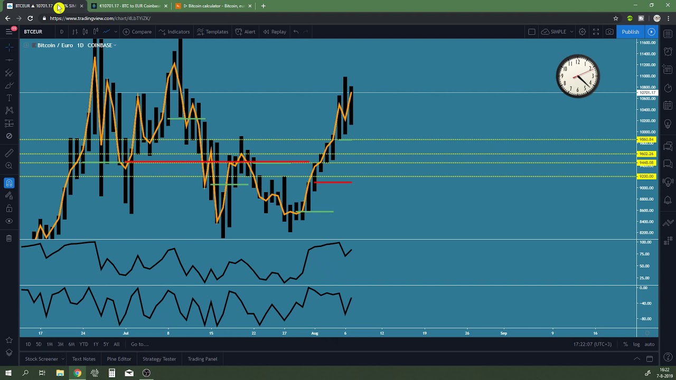Expand the Stock Screener dropdown

point(63,359)
